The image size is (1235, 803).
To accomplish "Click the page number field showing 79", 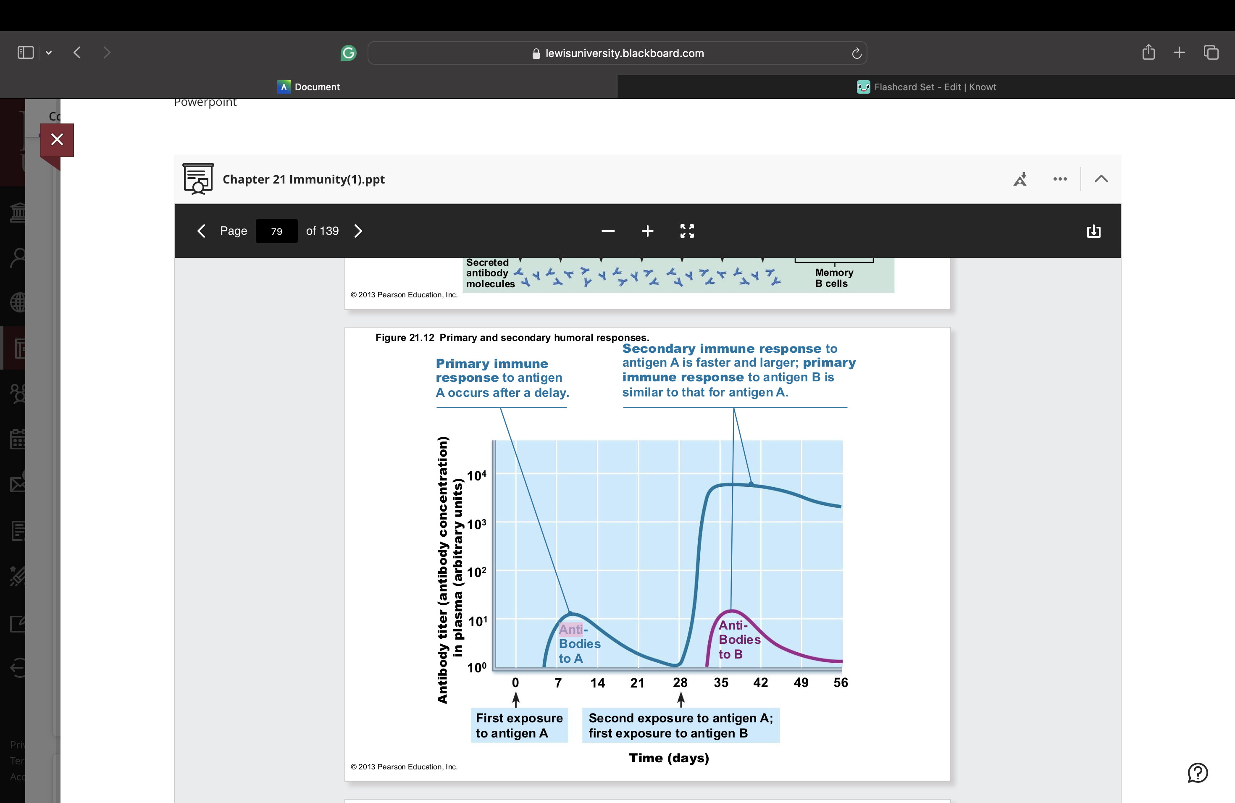I will (276, 231).
